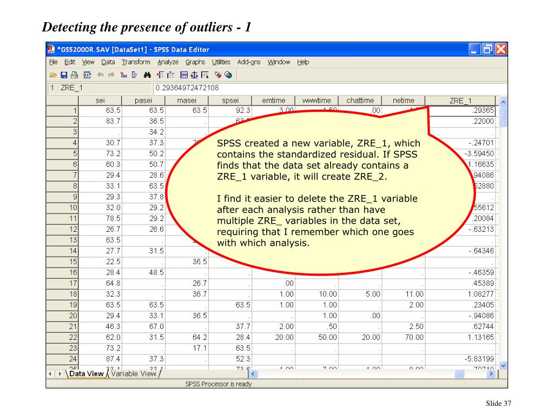Select the chattime column header

point(360,101)
